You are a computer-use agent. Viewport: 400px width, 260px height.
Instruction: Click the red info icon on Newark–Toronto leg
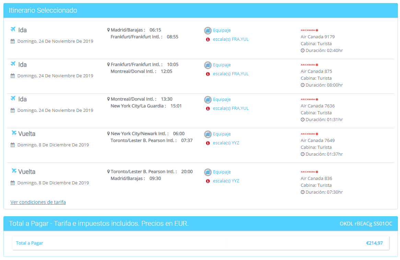point(208,143)
